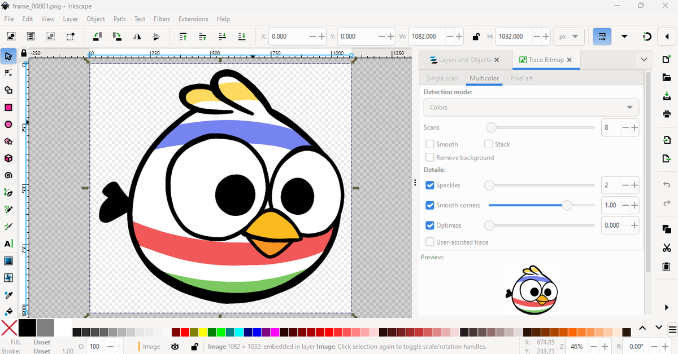Screen dimensions: 678x354
Task: Click the no-color X swatch
Action: [9, 328]
